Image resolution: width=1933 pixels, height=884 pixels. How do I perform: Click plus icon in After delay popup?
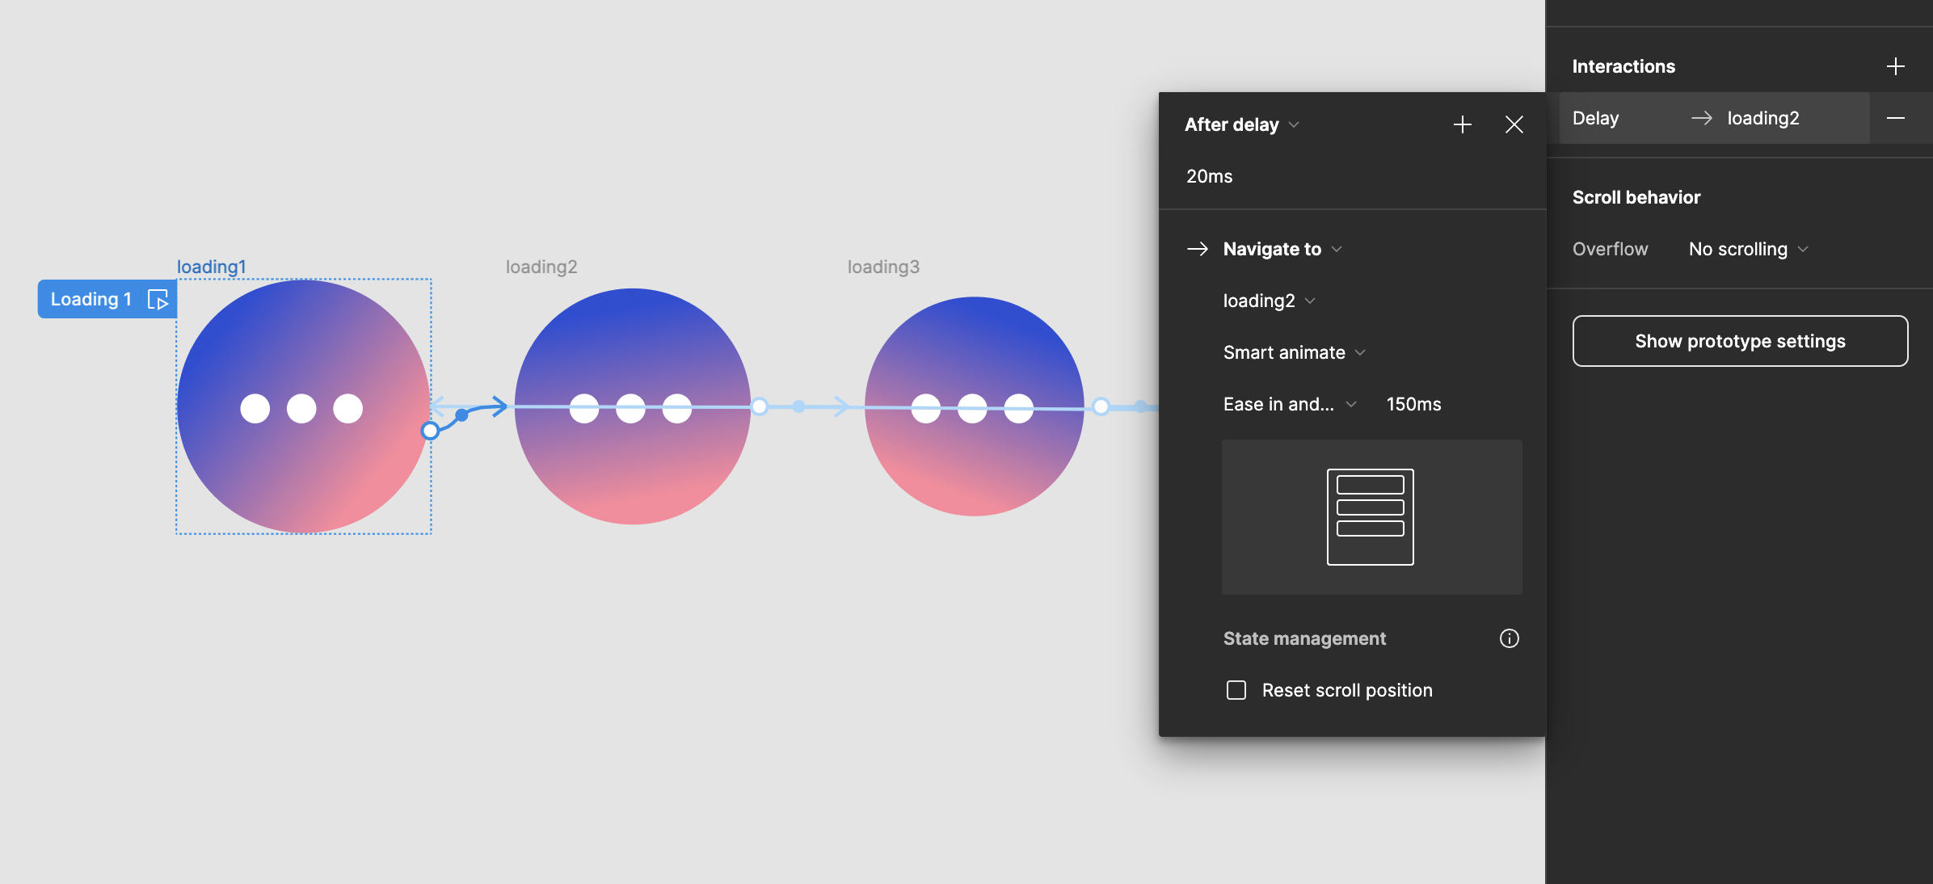(1462, 124)
